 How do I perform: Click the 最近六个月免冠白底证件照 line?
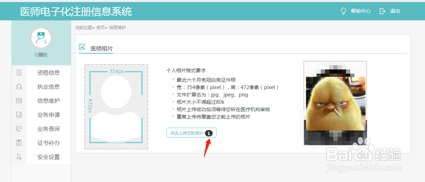coord(206,80)
